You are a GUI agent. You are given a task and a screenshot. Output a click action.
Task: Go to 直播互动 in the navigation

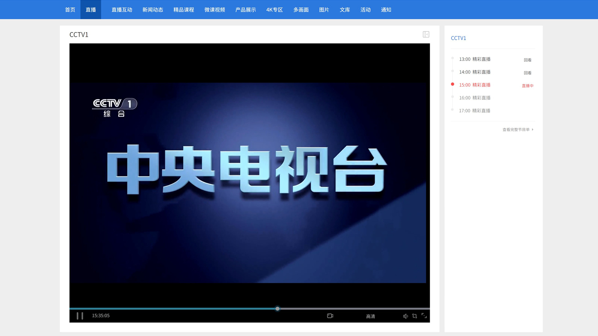coord(122,10)
